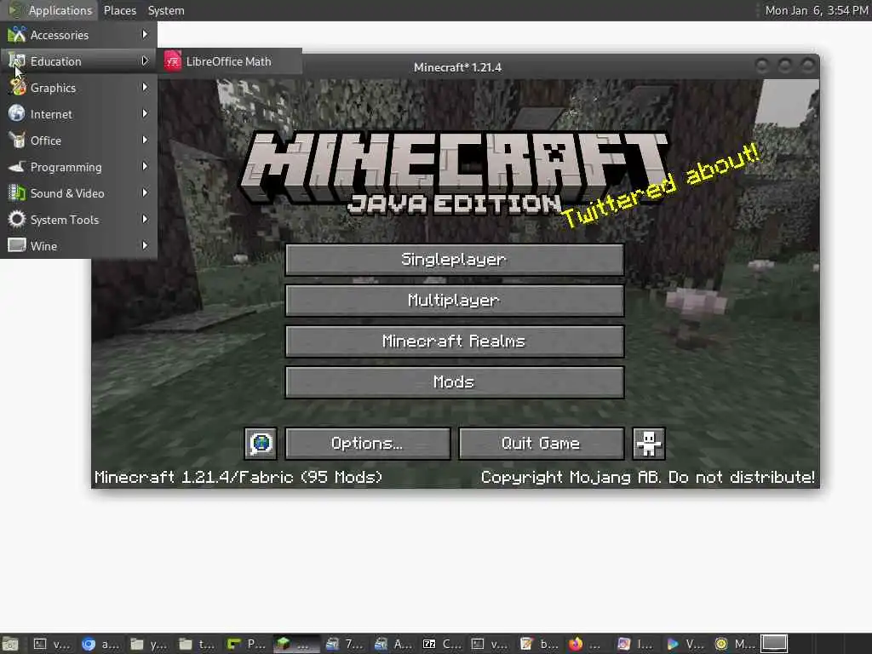Switch to the 'V...' play-icon taskbar item
This screenshot has width=872, height=654.
[686, 644]
